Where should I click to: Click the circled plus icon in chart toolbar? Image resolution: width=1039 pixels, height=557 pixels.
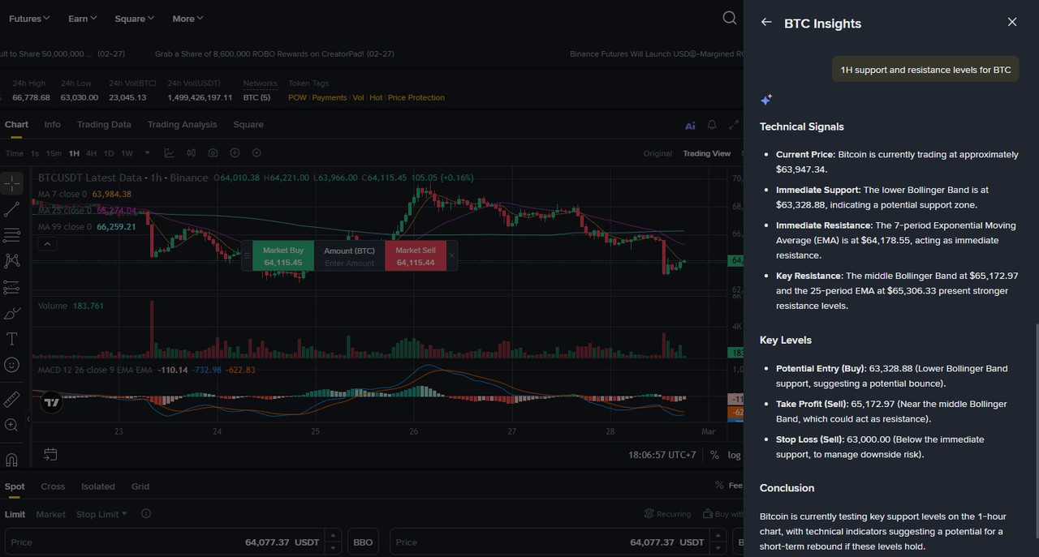point(235,153)
